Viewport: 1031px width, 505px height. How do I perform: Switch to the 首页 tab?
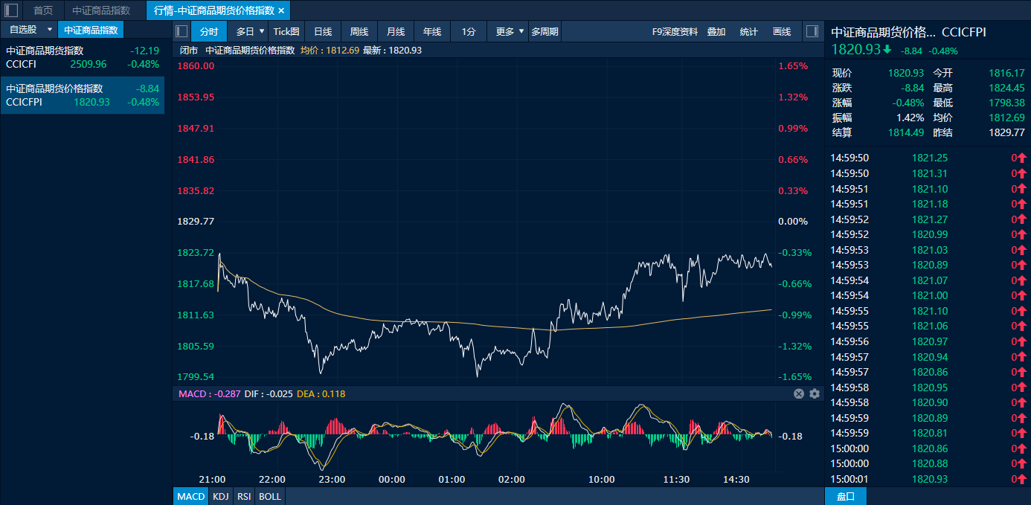(43, 10)
